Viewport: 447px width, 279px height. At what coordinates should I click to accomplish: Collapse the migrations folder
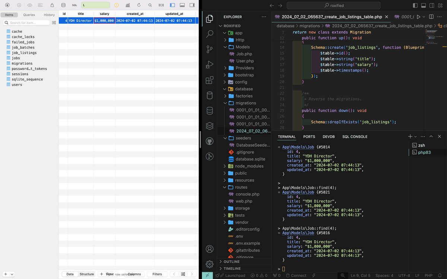click(x=225, y=103)
